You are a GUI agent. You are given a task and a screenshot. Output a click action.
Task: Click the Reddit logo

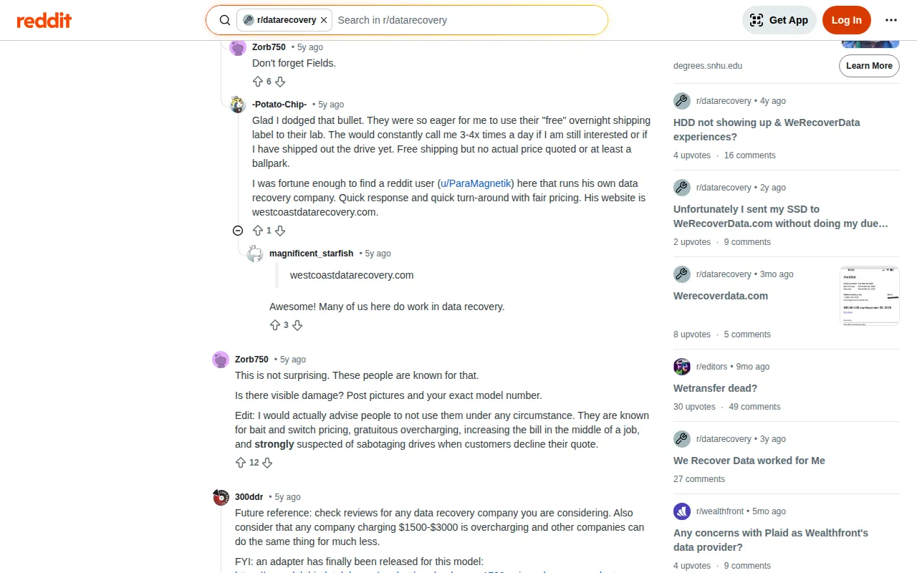44,20
